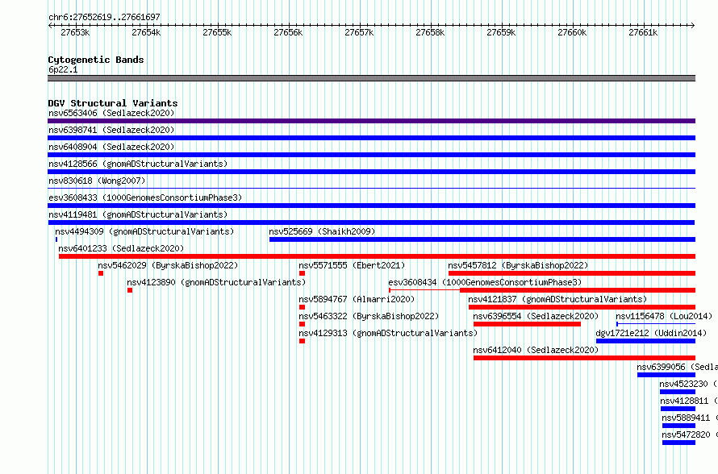The height and width of the screenshot is (474, 718).
Task: Open nsv4128566 (gnomADStructuralVariants) variant label
Action: tap(138, 164)
